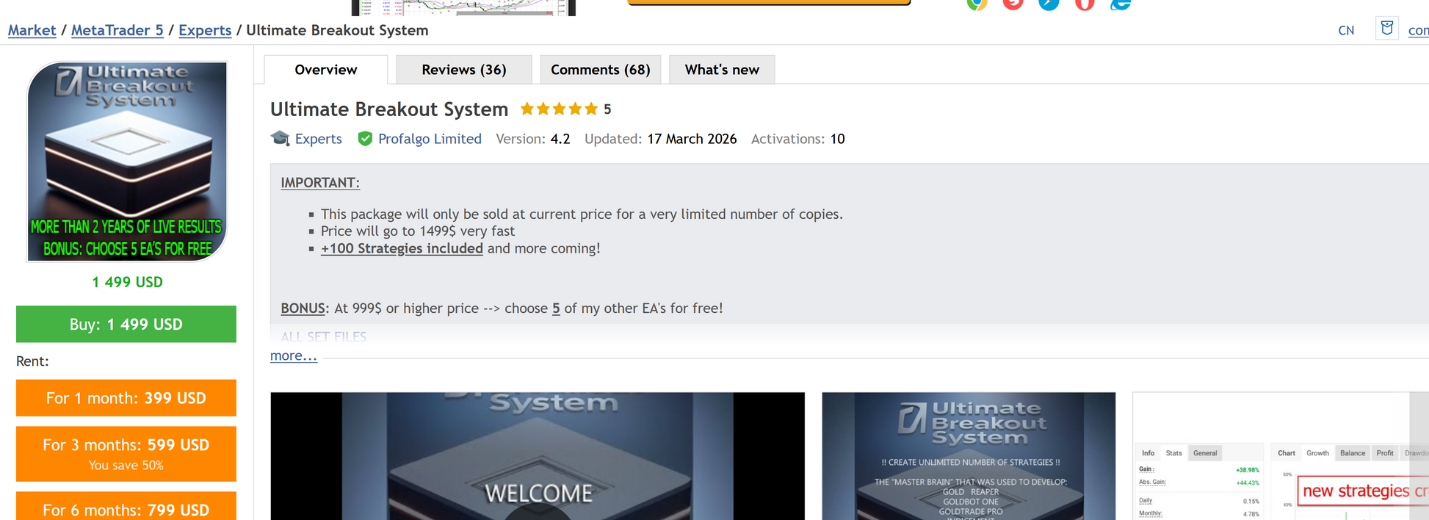This screenshot has width=1429, height=520.
Task: Click the five-star rating icons
Action: (559, 109)
